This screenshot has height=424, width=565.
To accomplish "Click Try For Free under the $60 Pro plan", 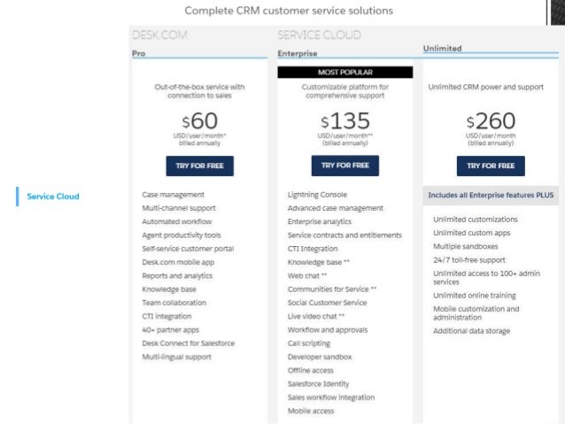I will point(199,166).
